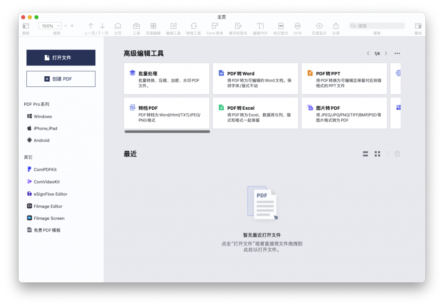
Task: Click the 创建 PDF button
Action: click(61, 79)
